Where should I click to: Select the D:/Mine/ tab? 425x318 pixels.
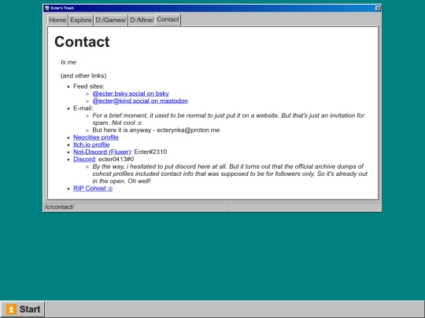pos(142,20)
